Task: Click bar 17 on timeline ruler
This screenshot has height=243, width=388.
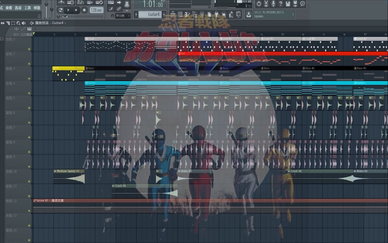Action: tap(365, 34)
